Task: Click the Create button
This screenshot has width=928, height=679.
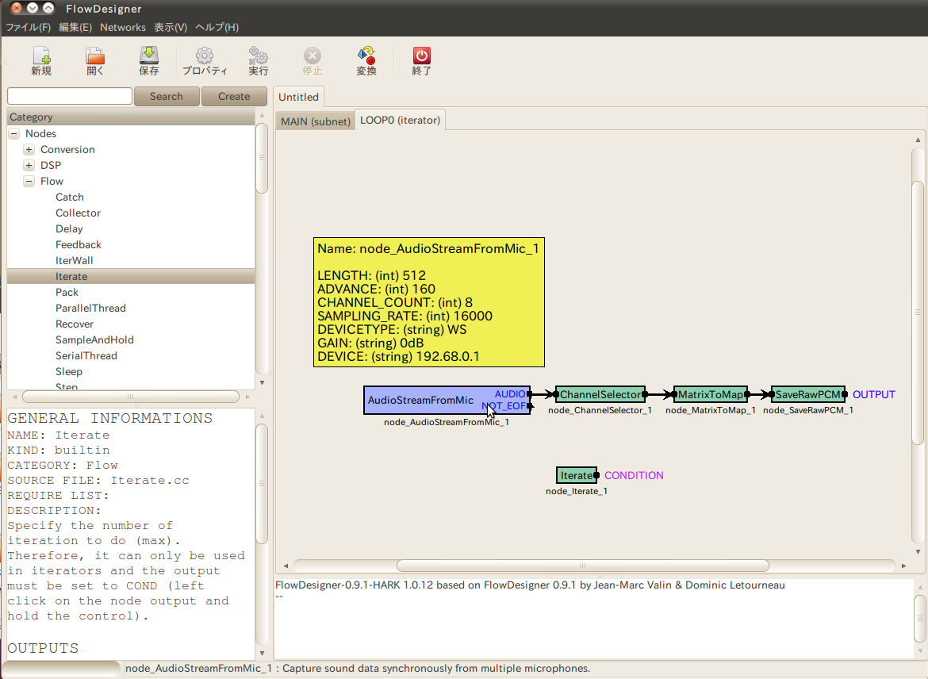Action: [234, 97]
